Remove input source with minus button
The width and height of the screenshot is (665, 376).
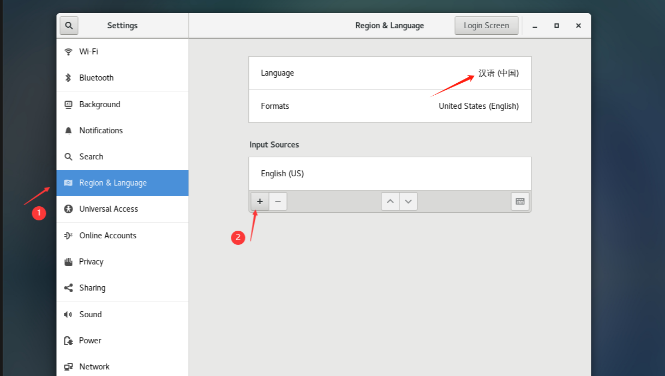pos(278,201)
